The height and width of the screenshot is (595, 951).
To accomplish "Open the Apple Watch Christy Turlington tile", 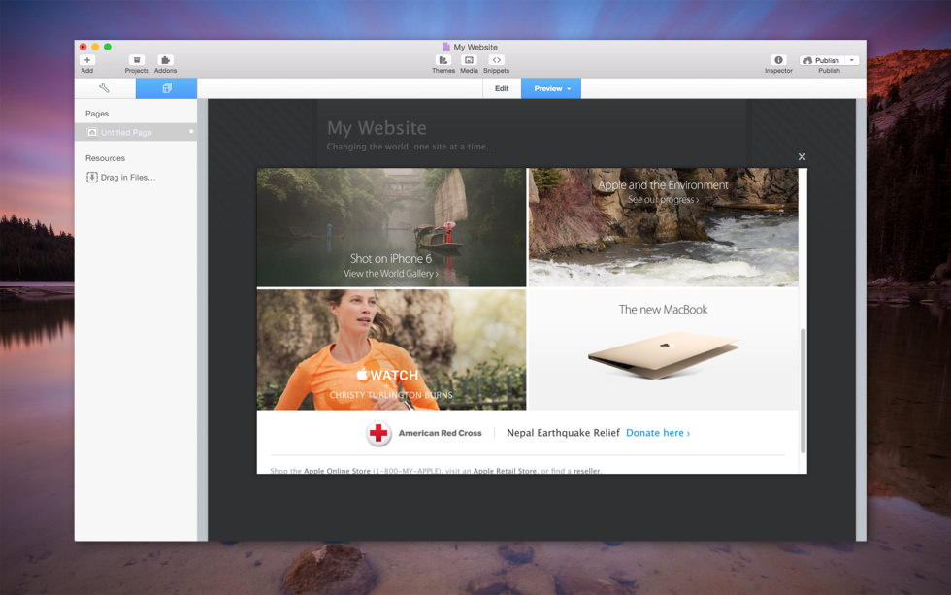I will coord(391,349).
